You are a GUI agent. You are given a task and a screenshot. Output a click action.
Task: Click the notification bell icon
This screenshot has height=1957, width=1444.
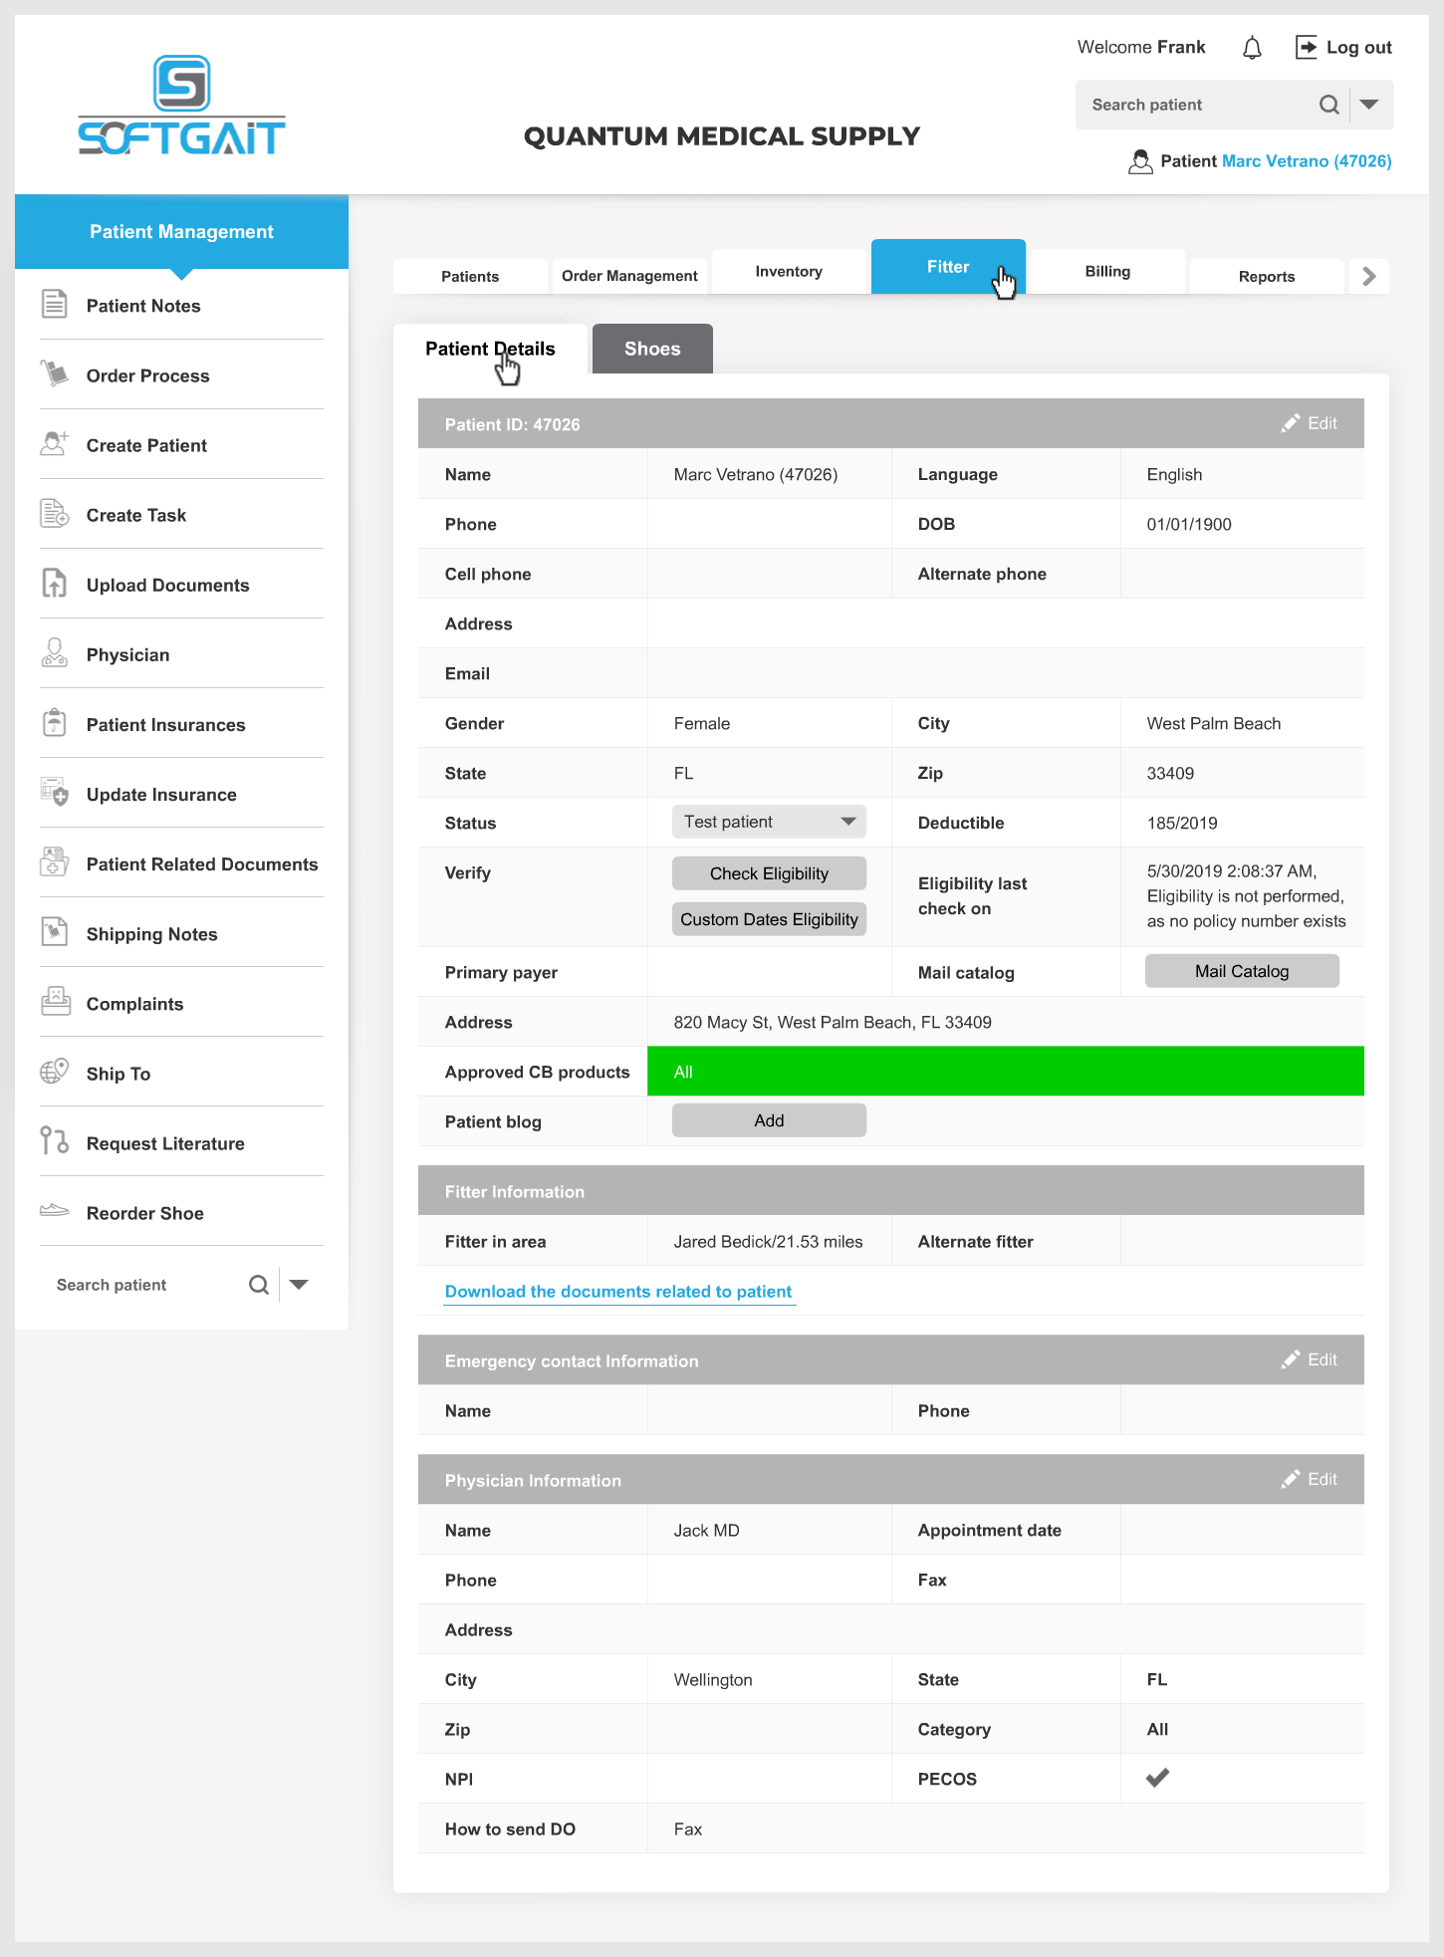point(1252,48)
